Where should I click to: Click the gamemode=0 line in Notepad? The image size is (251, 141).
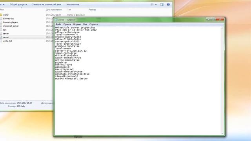tap(62, 67)
